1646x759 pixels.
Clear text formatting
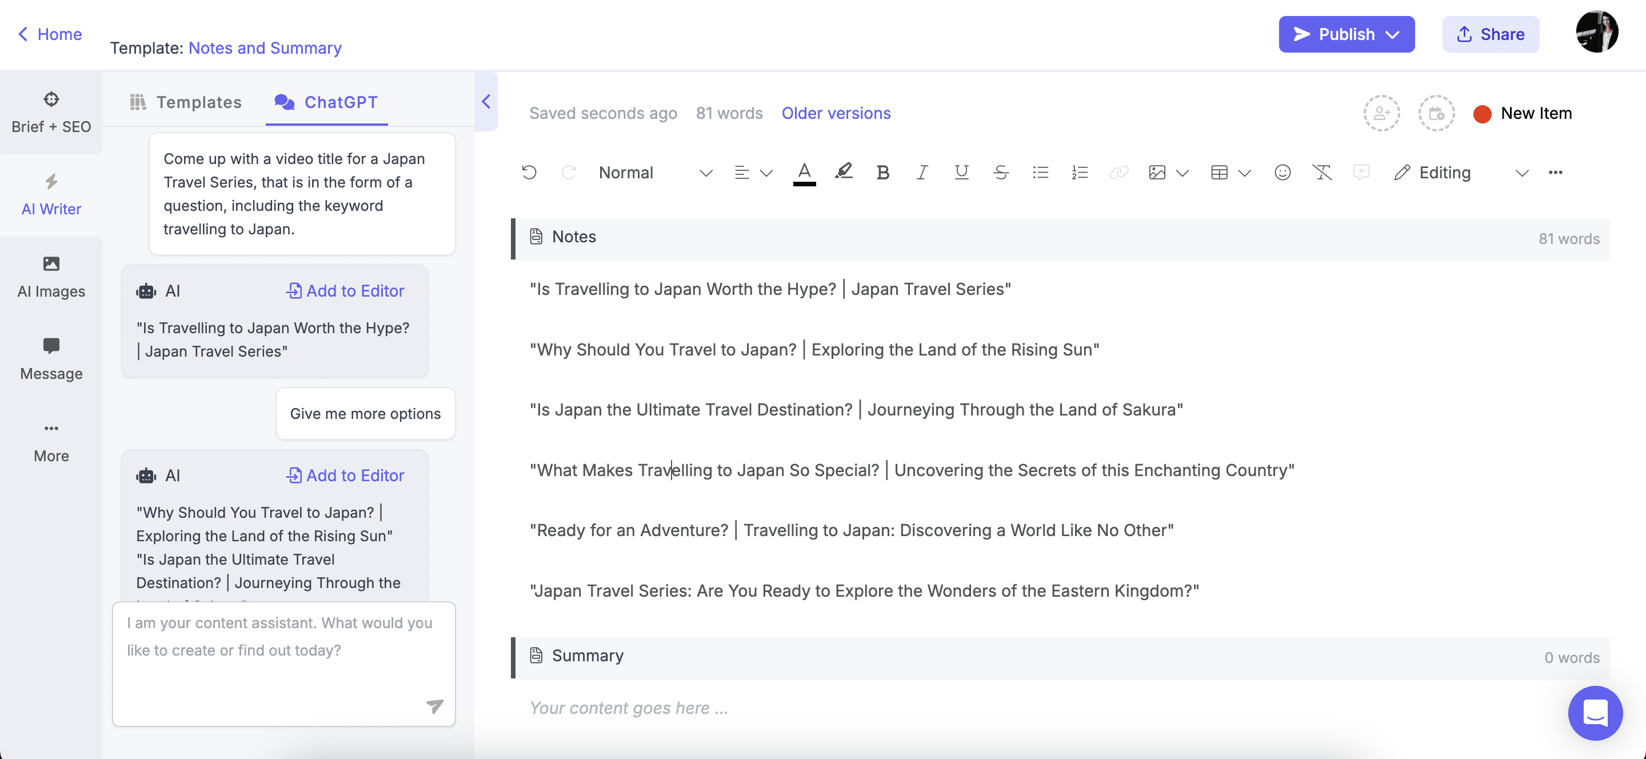(x=1321, y=173)
